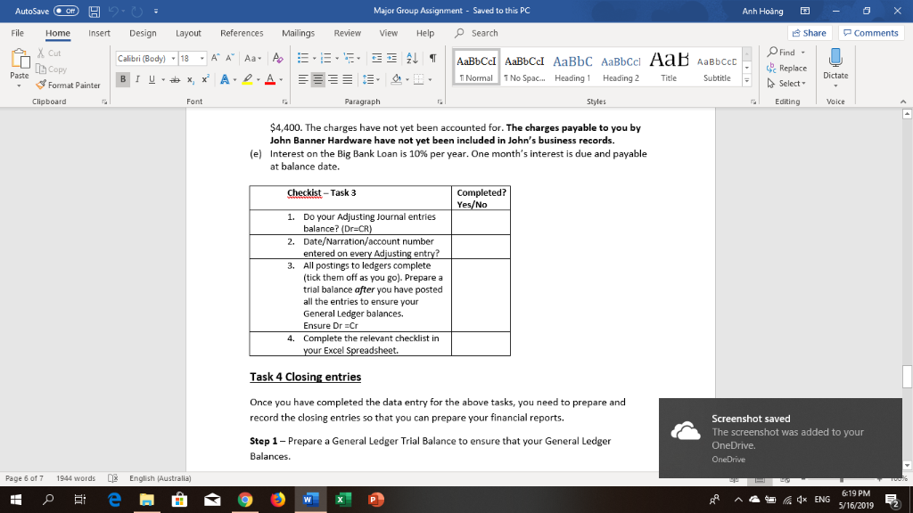
Task: Click the Share button
Action: click(810, 33)
